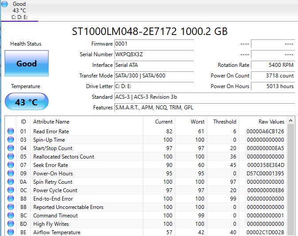This screenshot has height=236, width=298.
Task: Click the Firmware value field
Action: [x=154, y=44]
